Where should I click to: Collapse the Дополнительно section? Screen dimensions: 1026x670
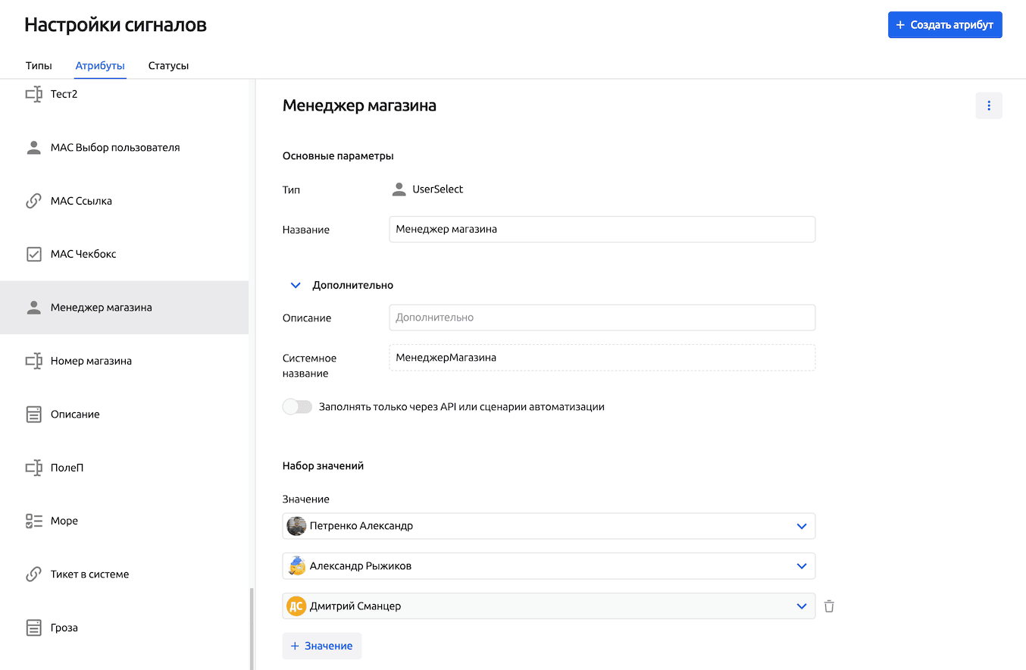[x=296, y=286]
